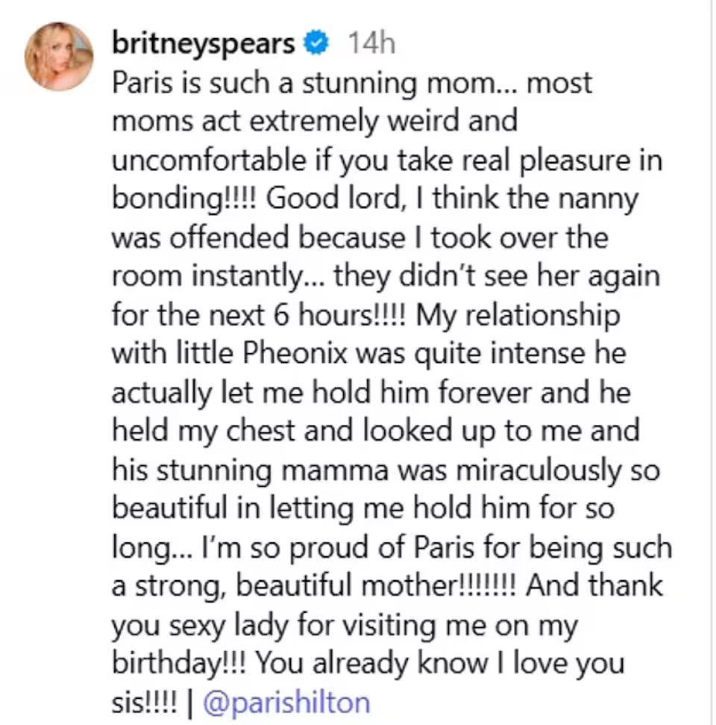The image size is (716, 725).
Task: Open the @parishilton mention link
Action: click(x=286, y=703)
